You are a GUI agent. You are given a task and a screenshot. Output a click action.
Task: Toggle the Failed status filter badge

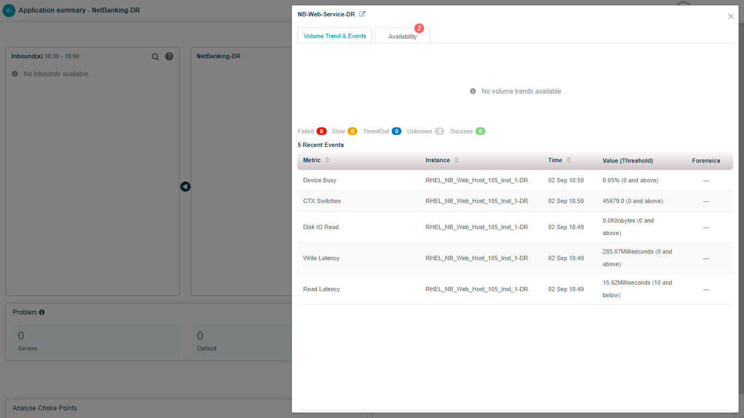coord(321,131)
